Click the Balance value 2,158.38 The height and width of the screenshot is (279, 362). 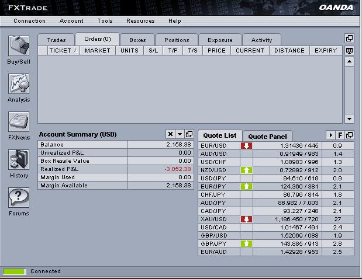click(x=178, y=145)
